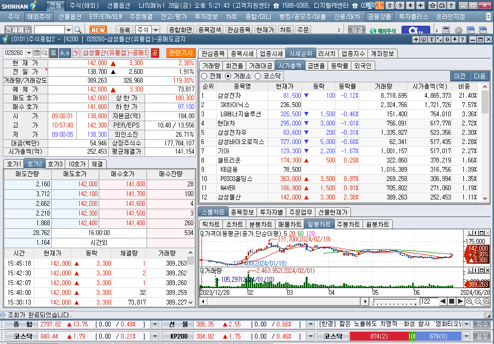The image size is (494, 344).
Task: Open the gear settings icon in the toolbar
Action: click(458, 30)
